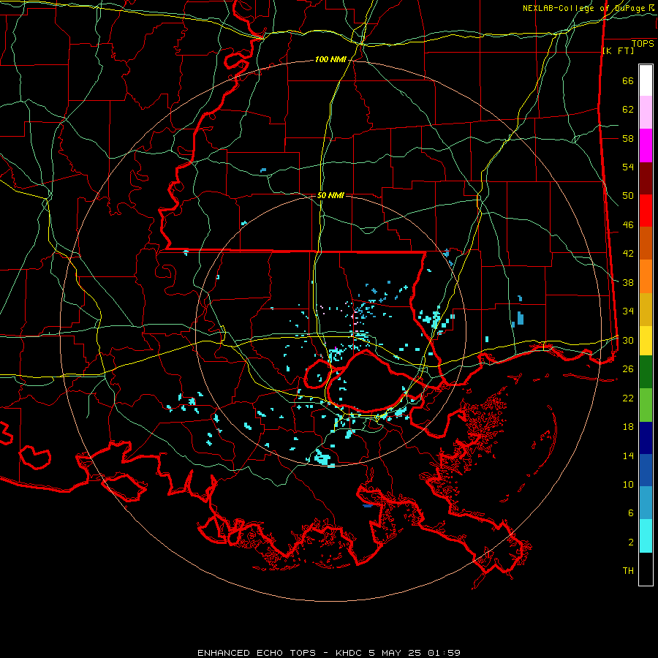Click the "50 NMI" range ring label
658x658 pixels.
[x=330, y=195]
